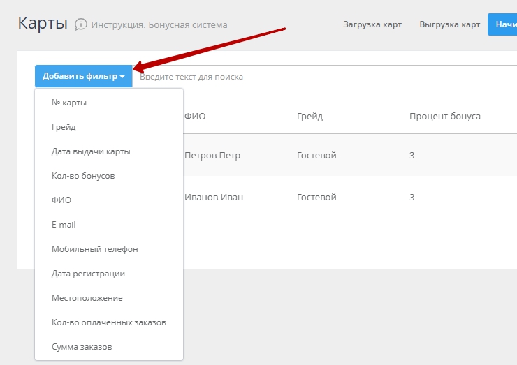517x365 pixels.
Task: Sort by 'Процент бонуса' column header
Action: pos(444,116)
